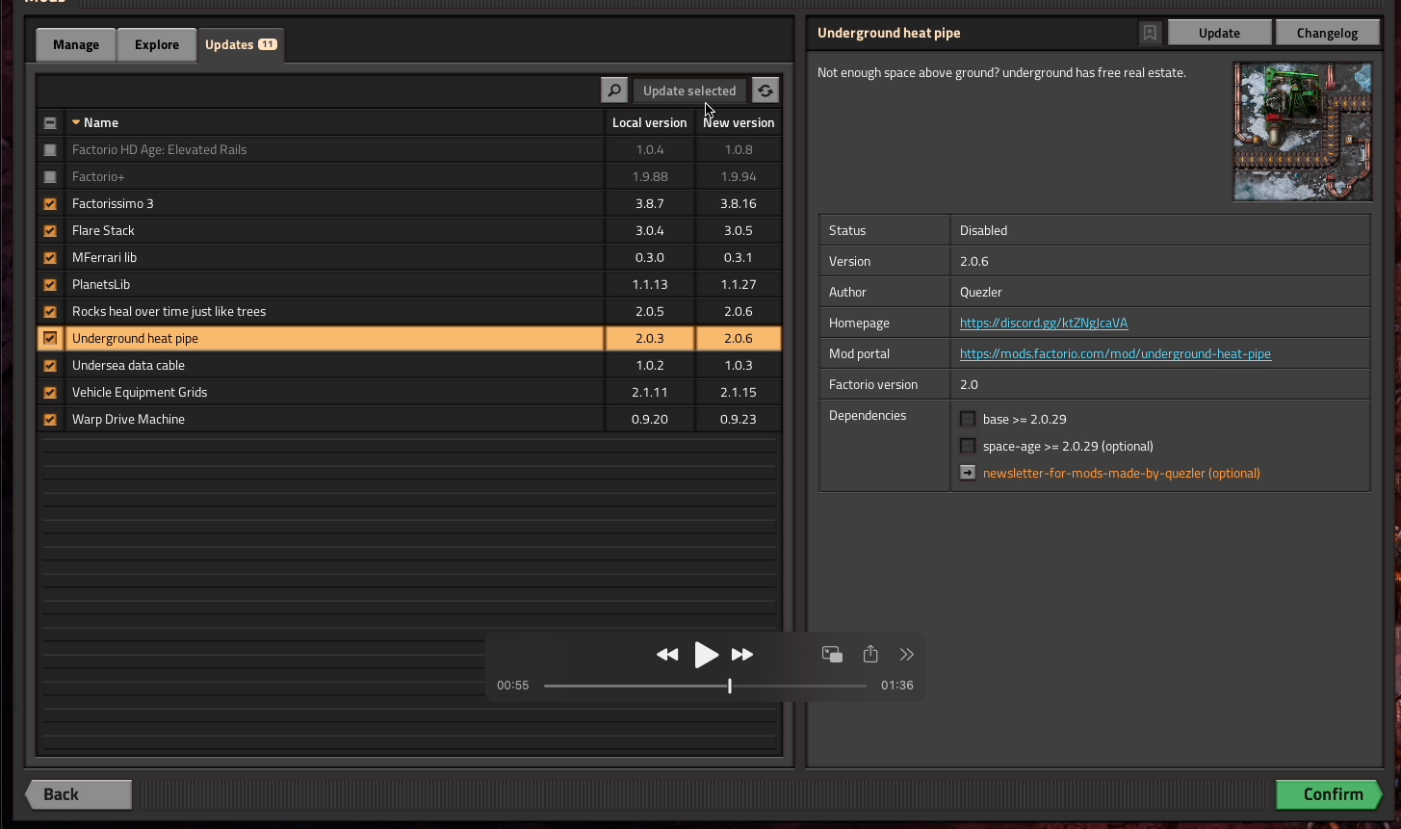Select the Vehicle Equipment Grids row
Viewport: 1401px width, 829px height.
pos(409,392)
